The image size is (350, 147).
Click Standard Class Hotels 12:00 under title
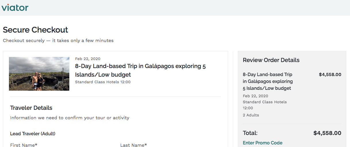tap(103, 82)
